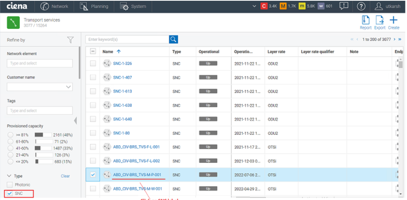Go to the next page of results

click(395, 39)
